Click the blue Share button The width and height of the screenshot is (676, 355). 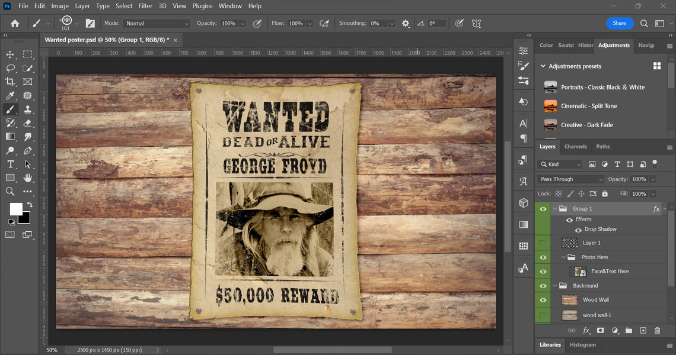click(620, 23)
